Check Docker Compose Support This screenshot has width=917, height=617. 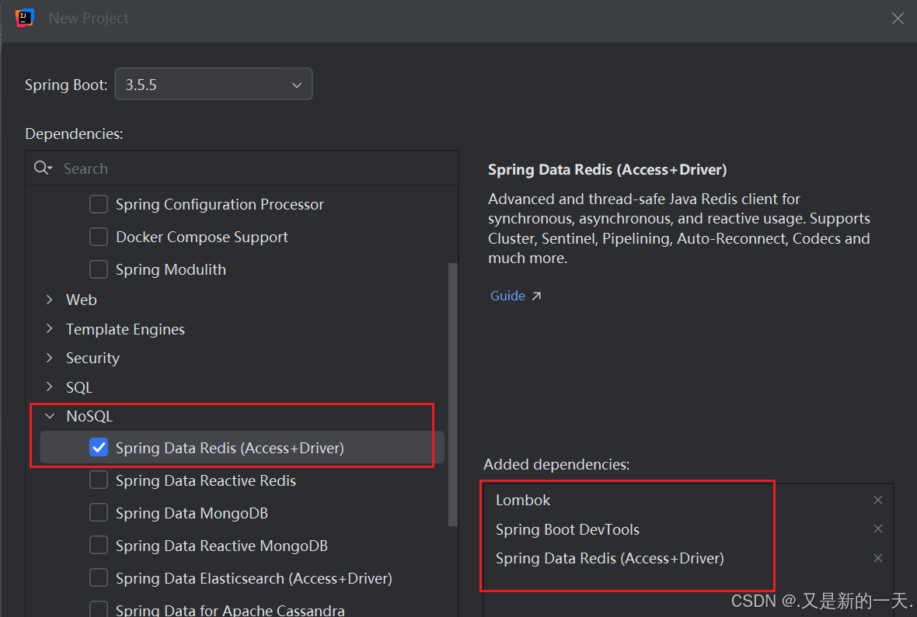(x=99, y=237)
